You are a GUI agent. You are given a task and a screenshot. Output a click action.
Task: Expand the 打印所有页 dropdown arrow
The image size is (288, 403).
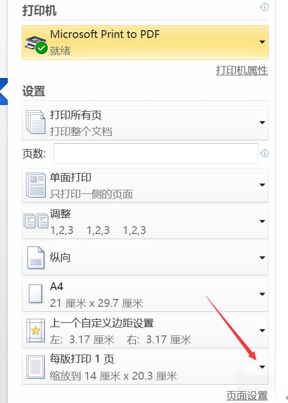(262, 123)
